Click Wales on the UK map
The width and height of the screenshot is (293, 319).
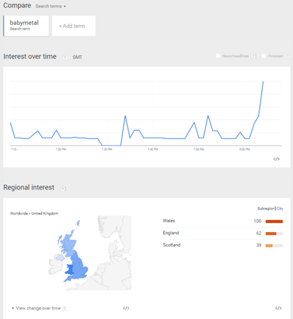point(70,269)
